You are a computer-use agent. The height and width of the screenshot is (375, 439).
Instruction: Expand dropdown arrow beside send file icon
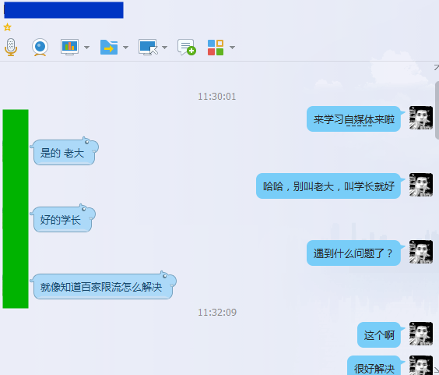point(126,48)
